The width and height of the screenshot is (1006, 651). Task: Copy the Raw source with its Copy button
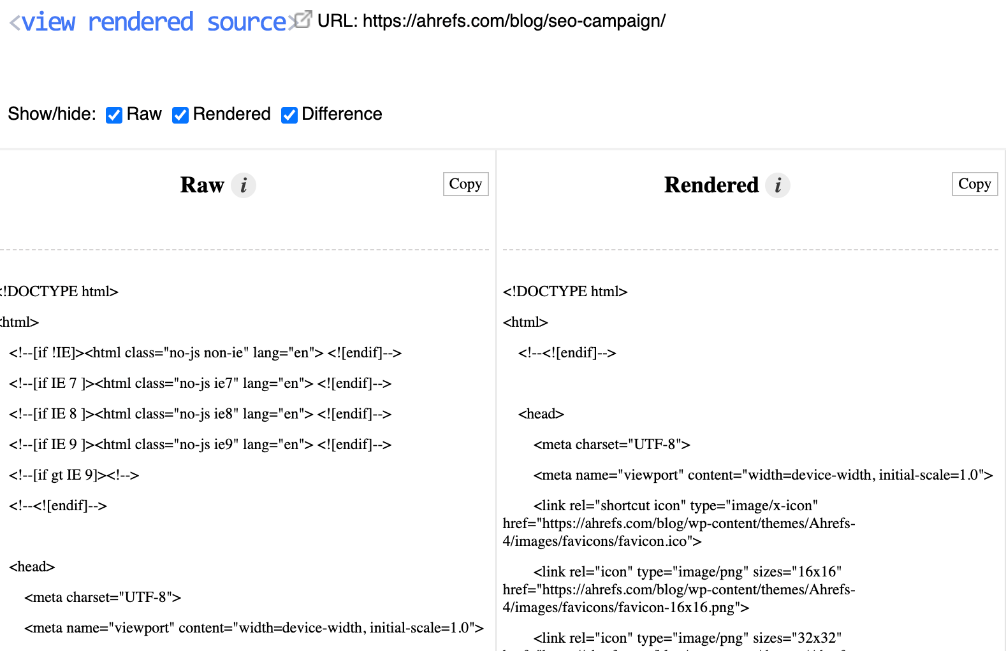point(465,184)
